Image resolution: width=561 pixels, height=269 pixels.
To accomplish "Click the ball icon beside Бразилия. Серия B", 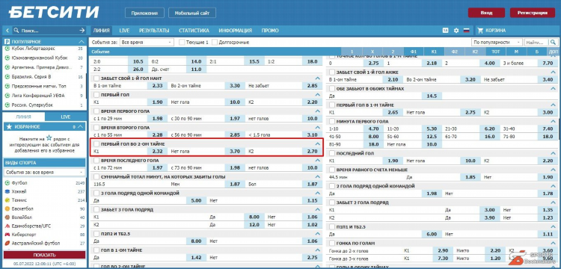I will (x=7, y=77).
